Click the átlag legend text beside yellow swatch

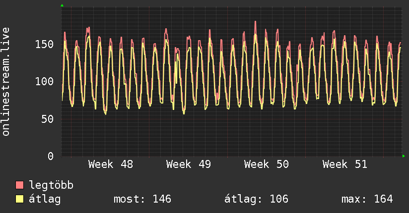45,199
